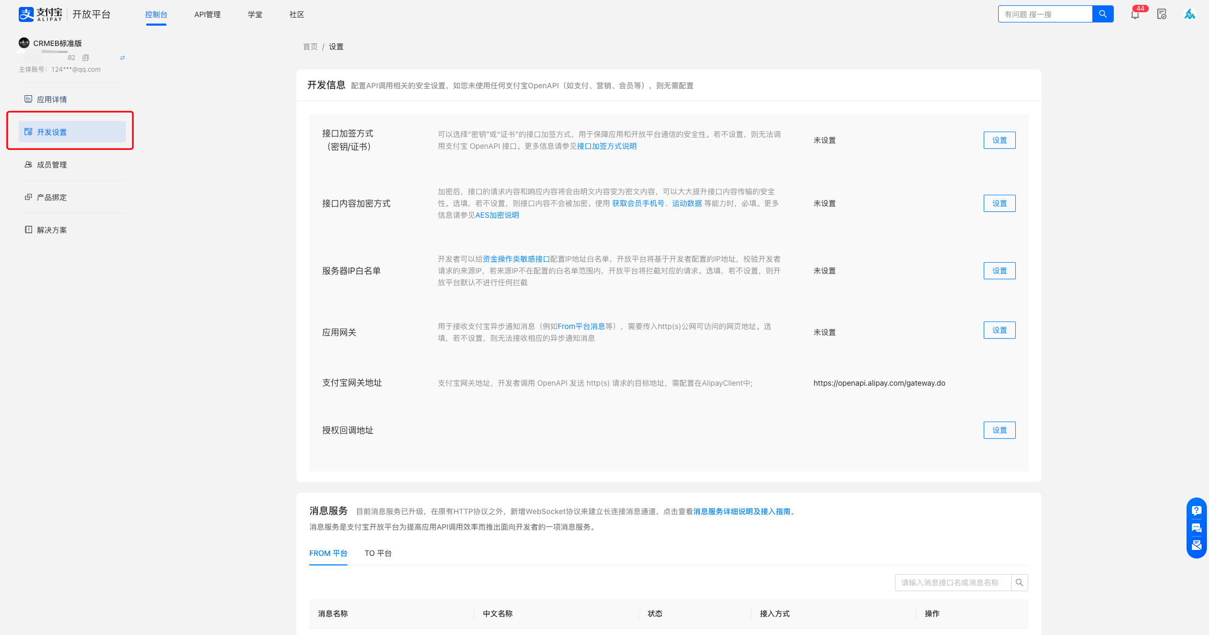The height and width of the screenshot is (635, 1209).
Task: Open notifications bell with 44 badge
Action: click(x=1135, y=14)
